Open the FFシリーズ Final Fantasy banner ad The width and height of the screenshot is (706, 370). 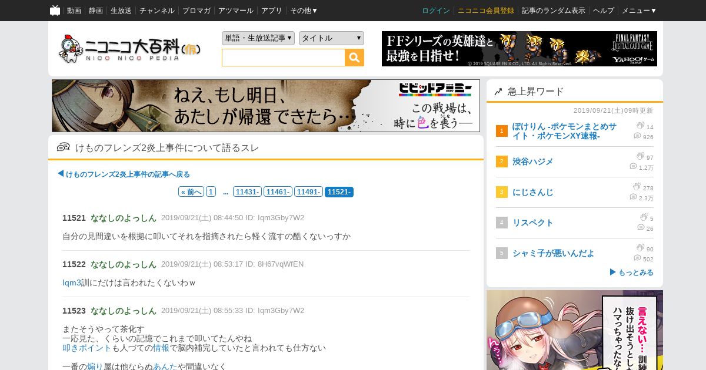[519, 49]
